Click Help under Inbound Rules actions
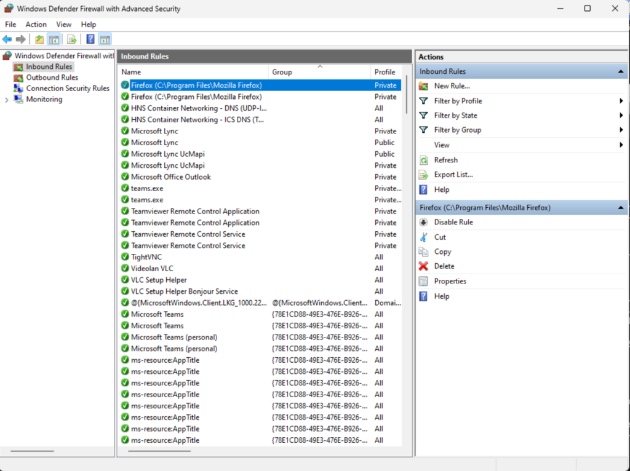The height and width of the screenshot is (471, 630). point(442,189)
